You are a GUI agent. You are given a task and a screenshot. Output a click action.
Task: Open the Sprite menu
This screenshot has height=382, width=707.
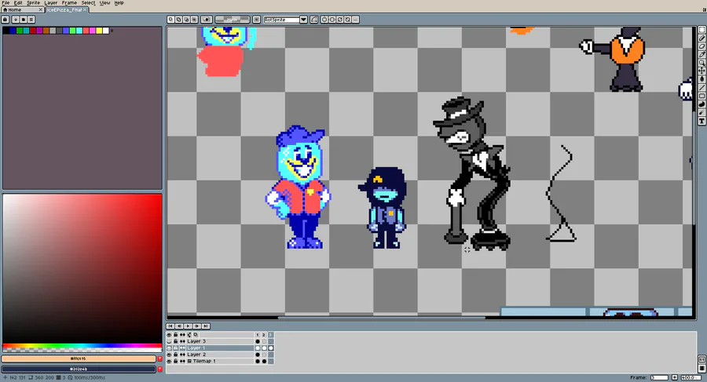[33, 2]
